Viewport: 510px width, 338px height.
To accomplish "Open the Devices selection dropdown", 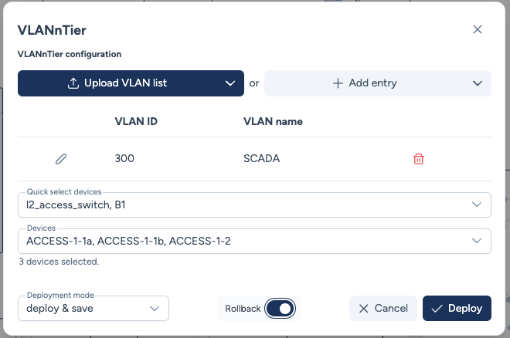I will [476, 242].
